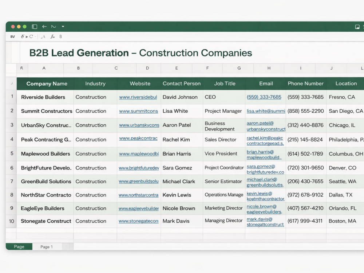Click the michael.clark@ email link

point(262,180)
